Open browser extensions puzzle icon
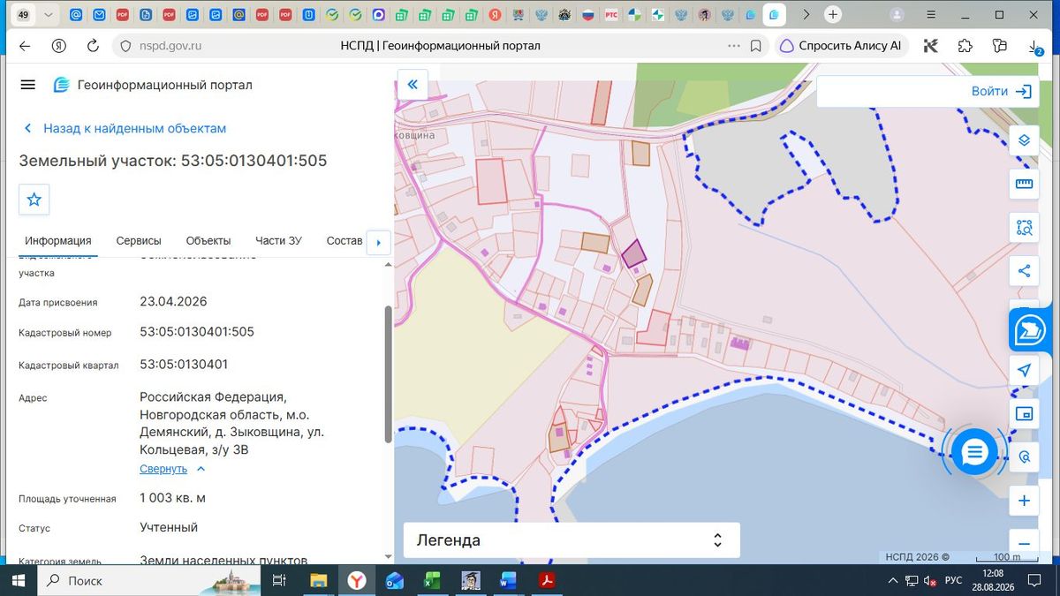Viewport: 1060px width, 596px height. [x=965, y=46]
